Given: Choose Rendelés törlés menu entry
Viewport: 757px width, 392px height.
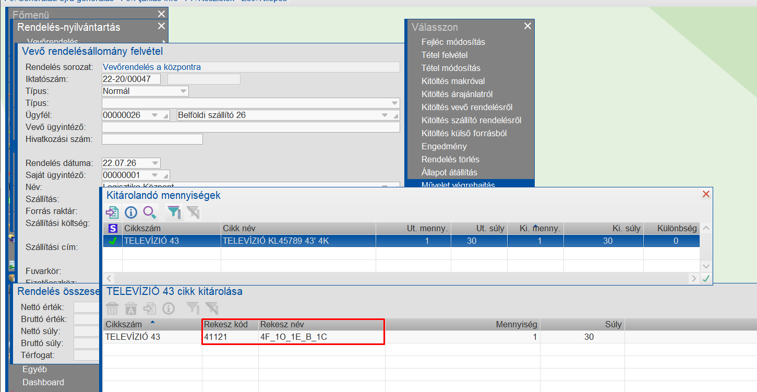Looking at the screenshot, I should (450, 159).
